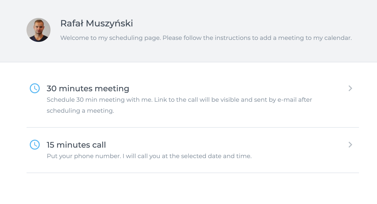377x204 pixels.
Task: Click the 'scheduling a meeting.' second description line
Action: click(x=80, y=111)
